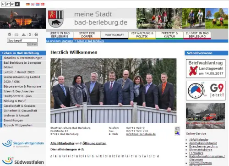Reset font size with middle A button

(x=8, y=4)
